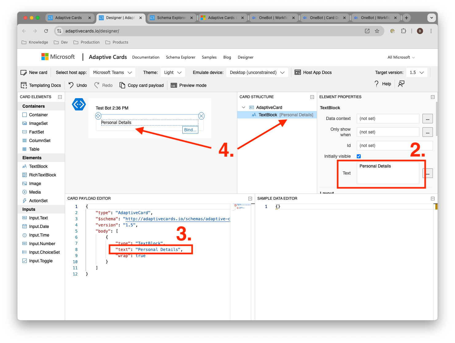
Task: Switch to the first Adaptive Cards browser tab
Action: pos(70,18)
